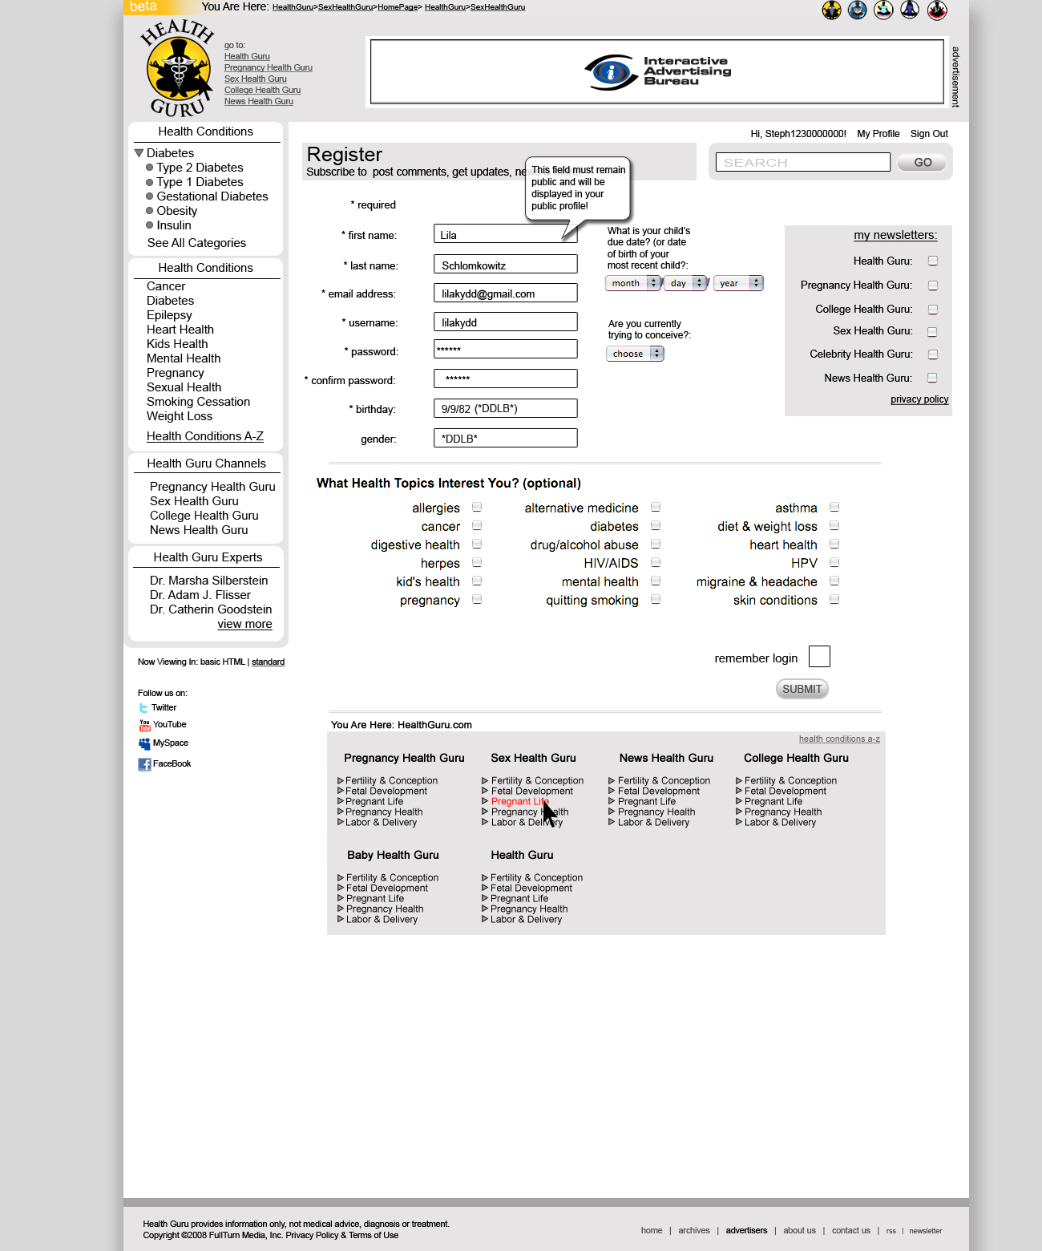Click the GO search button

(x=923, y=163)
